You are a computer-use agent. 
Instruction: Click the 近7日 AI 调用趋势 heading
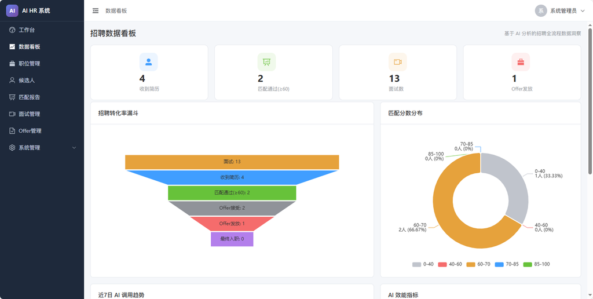click(x=121, y=295)
